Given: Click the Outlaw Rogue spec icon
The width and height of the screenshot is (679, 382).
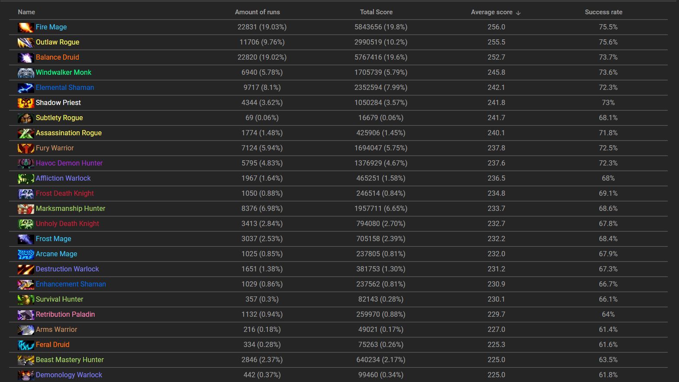Looking at the screenshot, I should point(26,42).
